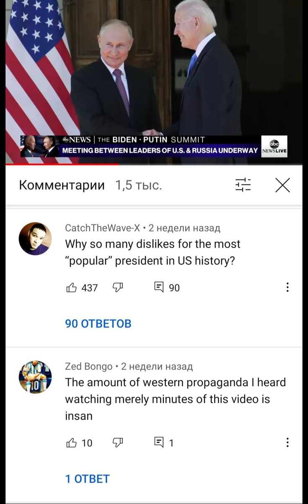The height and width of the screenshot is (504, 308).
Task: Close the comments panel
Action: click(282, 185)
